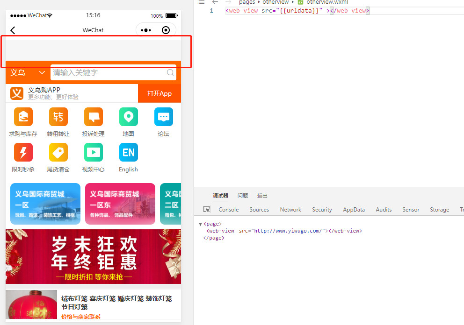464x325 pixels.
Task: Click the 价格与商家联系 price text
Action: 81,317
